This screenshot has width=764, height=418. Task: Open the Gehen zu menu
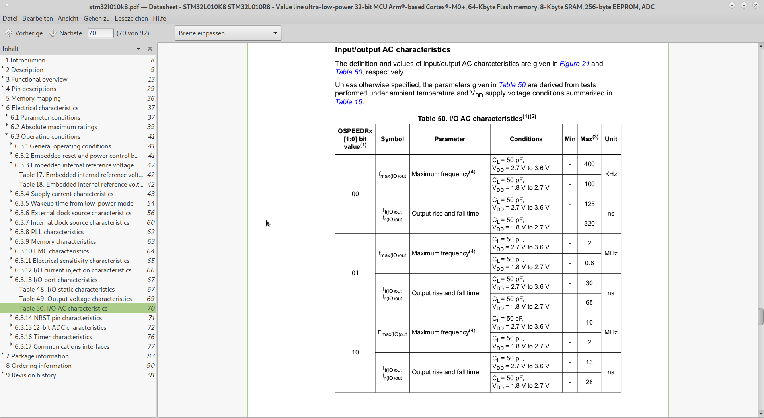pos(96,18)
